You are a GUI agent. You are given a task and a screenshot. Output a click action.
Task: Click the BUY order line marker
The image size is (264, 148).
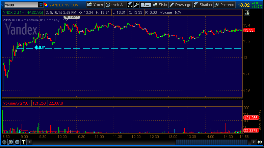tap(40, 47)
